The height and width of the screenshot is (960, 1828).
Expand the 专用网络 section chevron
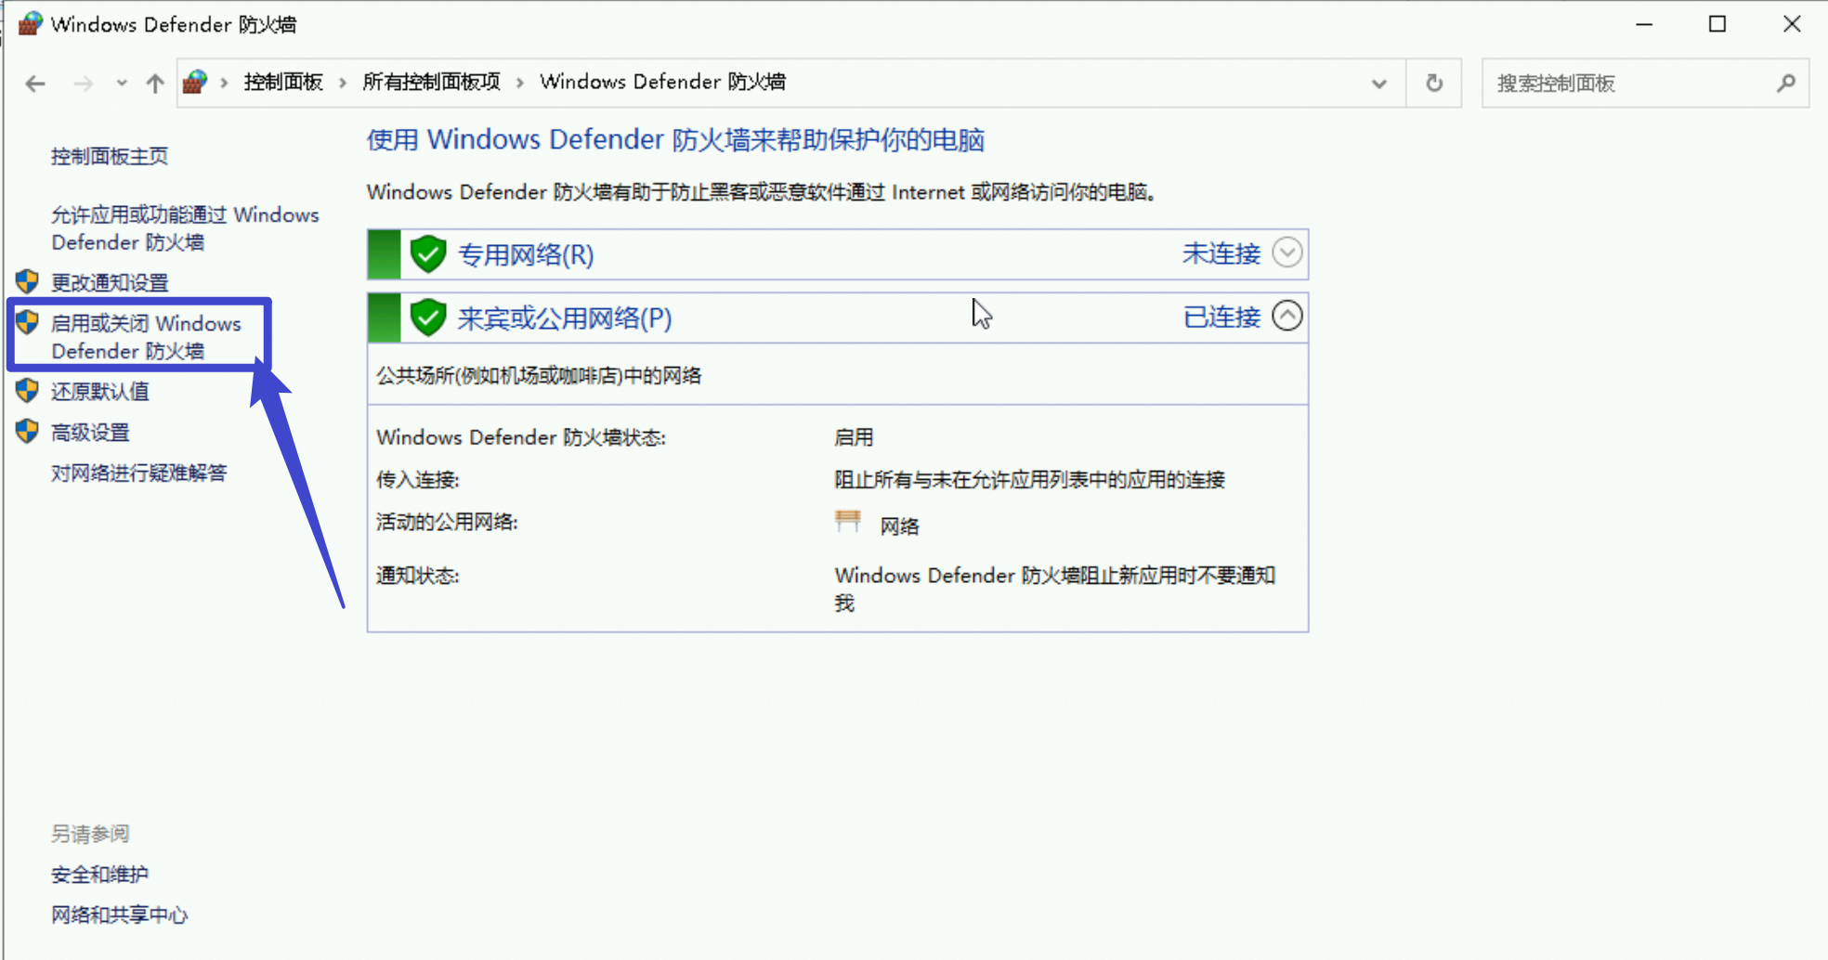tap(1287, 253)
